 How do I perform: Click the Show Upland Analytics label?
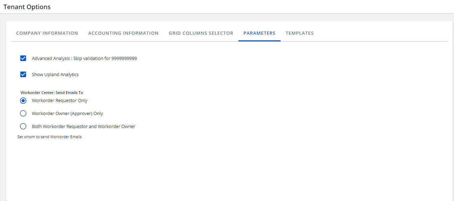click(x=55, y=74)
